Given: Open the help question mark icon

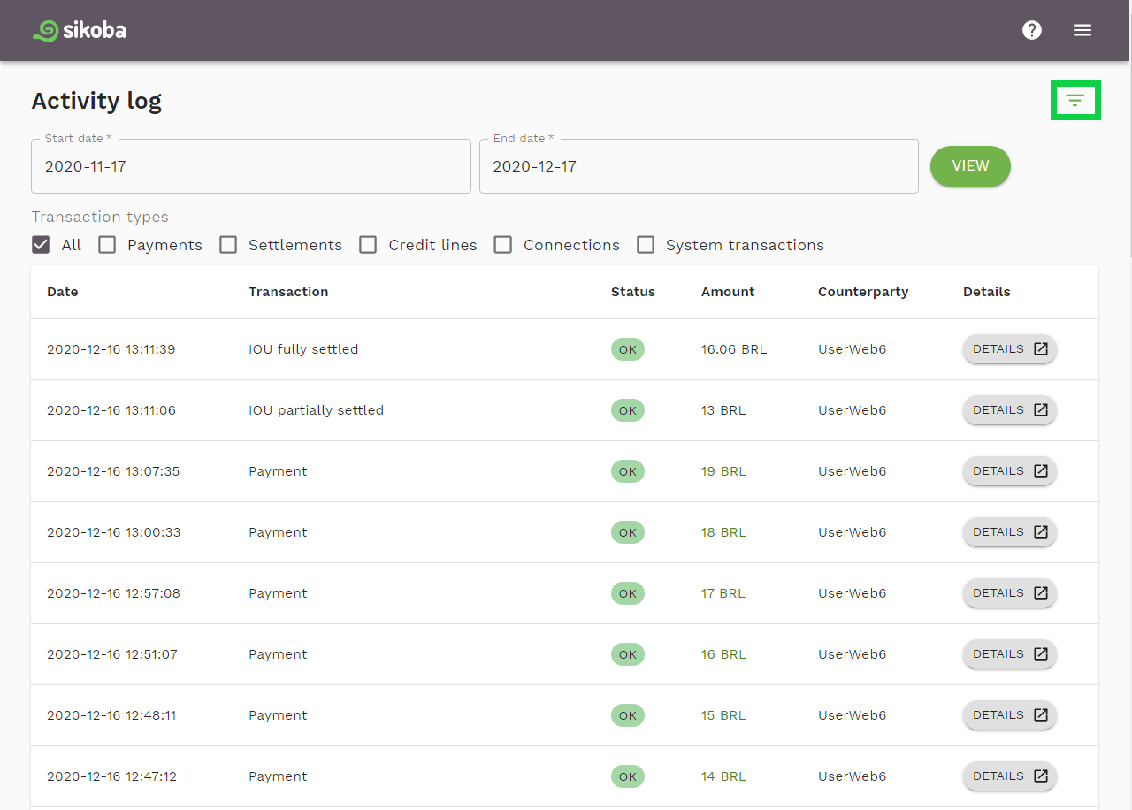Looking at the screenshot, I should (1032, 30).
